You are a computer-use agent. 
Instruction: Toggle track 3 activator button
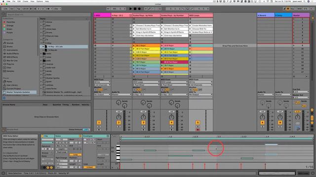coord(143,122)
